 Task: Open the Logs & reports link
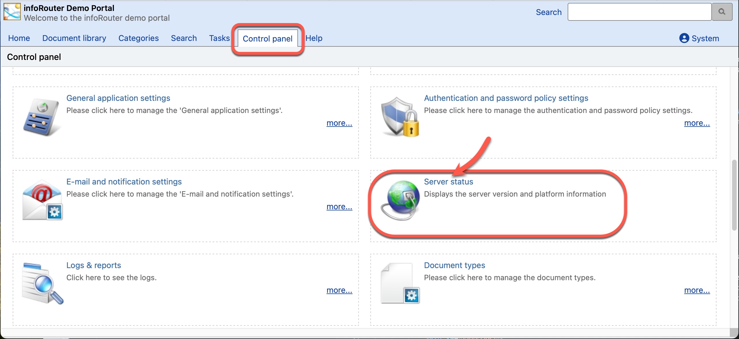coord(94,265)
